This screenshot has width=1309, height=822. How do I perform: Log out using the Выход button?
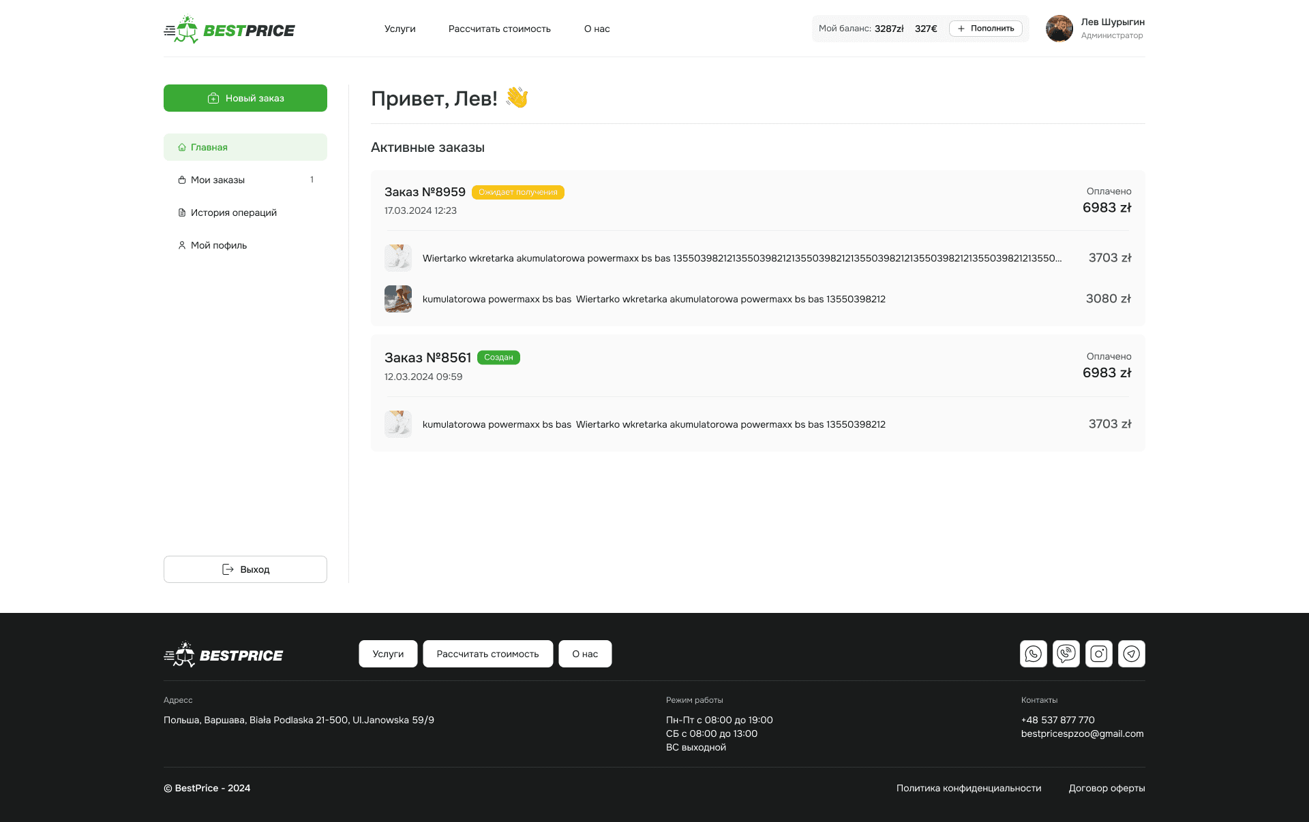point(245,569)
